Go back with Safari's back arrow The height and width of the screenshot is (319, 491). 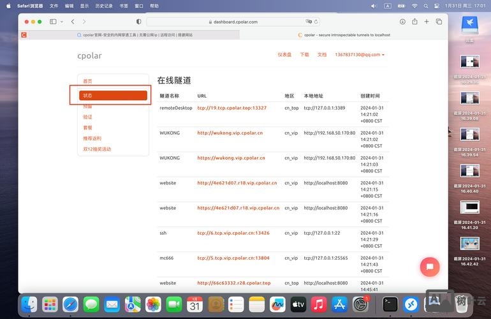[73, 22]
